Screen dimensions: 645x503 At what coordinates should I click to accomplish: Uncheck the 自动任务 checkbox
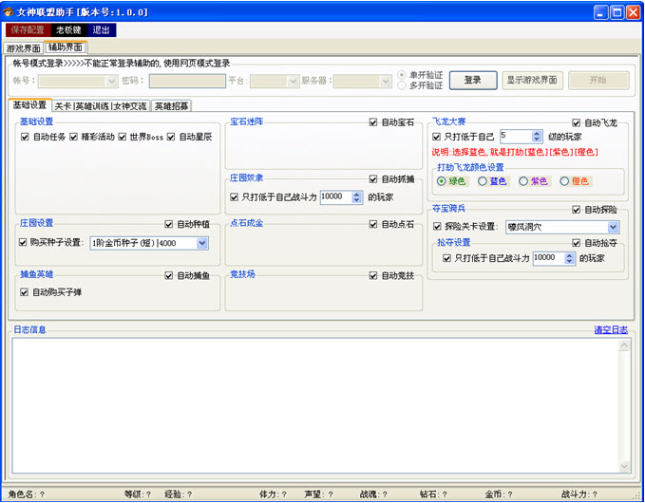tap(25, 138)
